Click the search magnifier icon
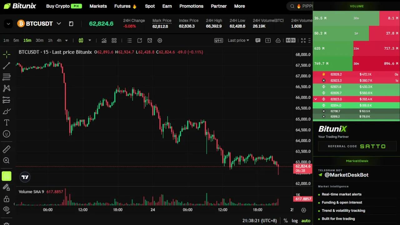 click(292, 6)
